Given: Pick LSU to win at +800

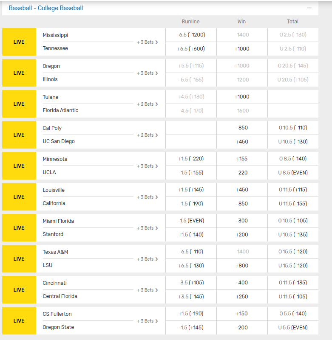Looking at the screenshot, I should click(242, 266).
